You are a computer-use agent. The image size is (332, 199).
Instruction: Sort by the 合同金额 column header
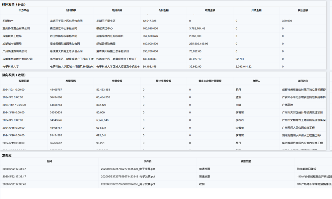[x=163, y=10]
